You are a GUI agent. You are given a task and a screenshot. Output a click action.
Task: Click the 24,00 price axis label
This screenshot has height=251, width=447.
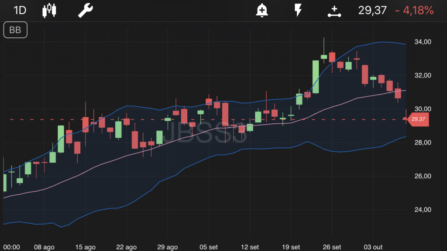[x=423, y=210]
